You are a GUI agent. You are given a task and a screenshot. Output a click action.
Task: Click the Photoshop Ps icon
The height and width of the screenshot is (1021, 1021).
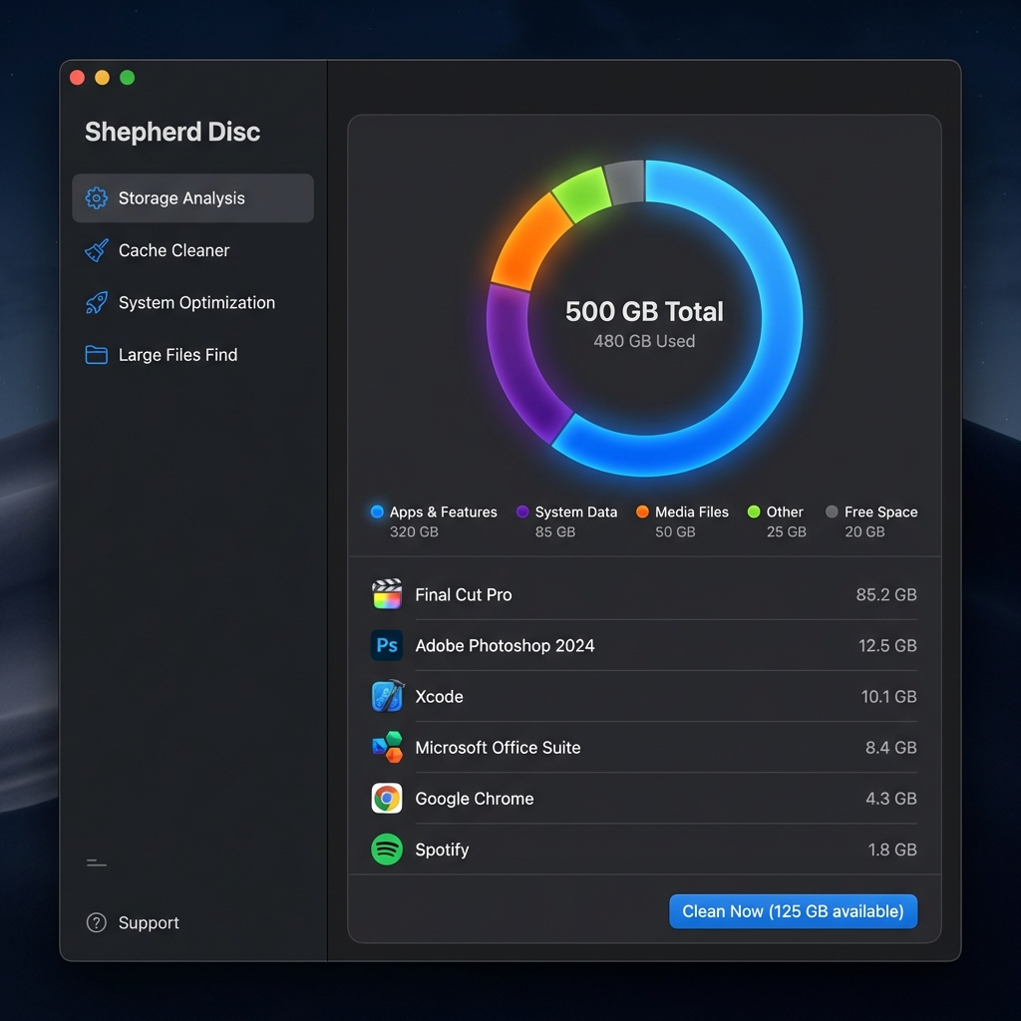(387, 645)
